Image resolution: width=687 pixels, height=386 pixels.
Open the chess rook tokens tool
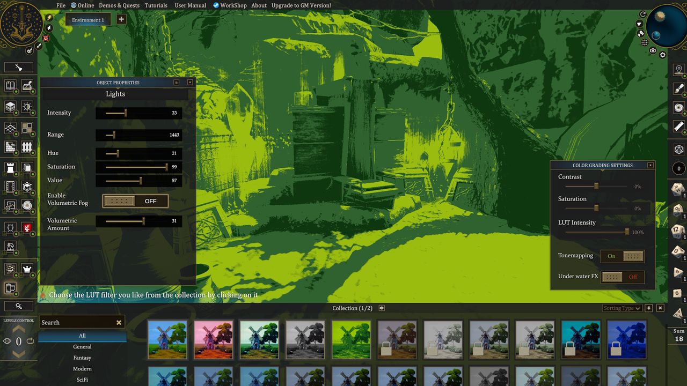[x=10, y=167]
